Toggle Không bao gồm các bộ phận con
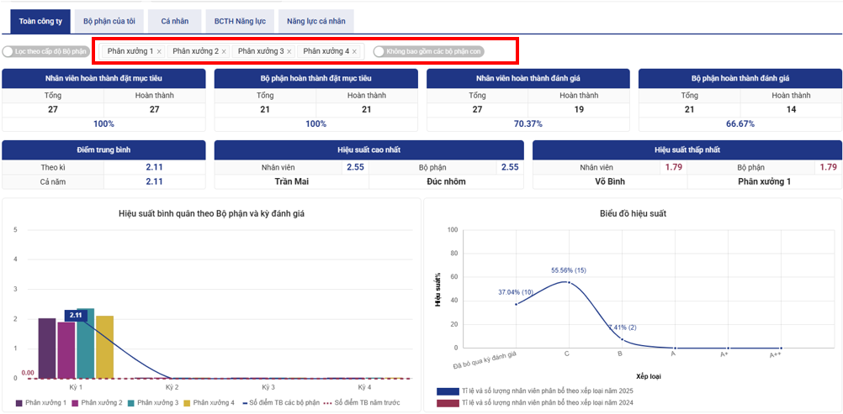 pyautogui.click(x=380, y=52)
